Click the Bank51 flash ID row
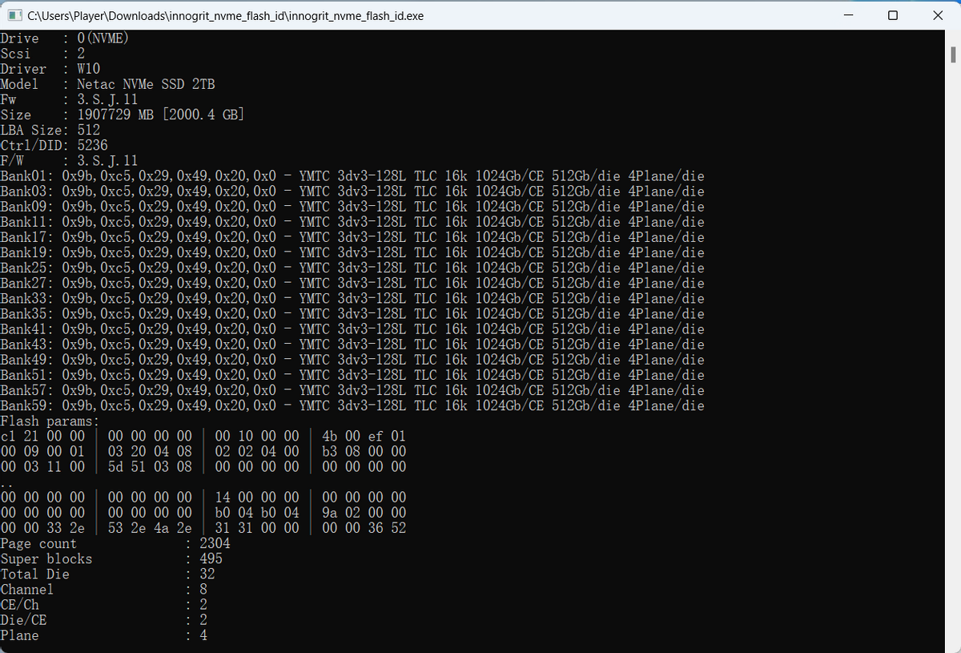 tap(352, 375)
